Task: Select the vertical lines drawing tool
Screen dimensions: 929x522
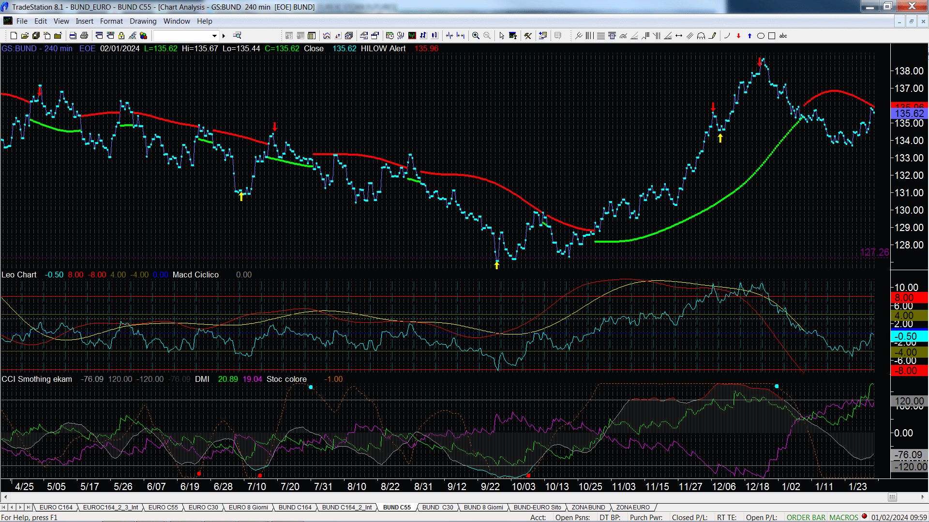Action: pyautogui.click(x=589, y=36)
